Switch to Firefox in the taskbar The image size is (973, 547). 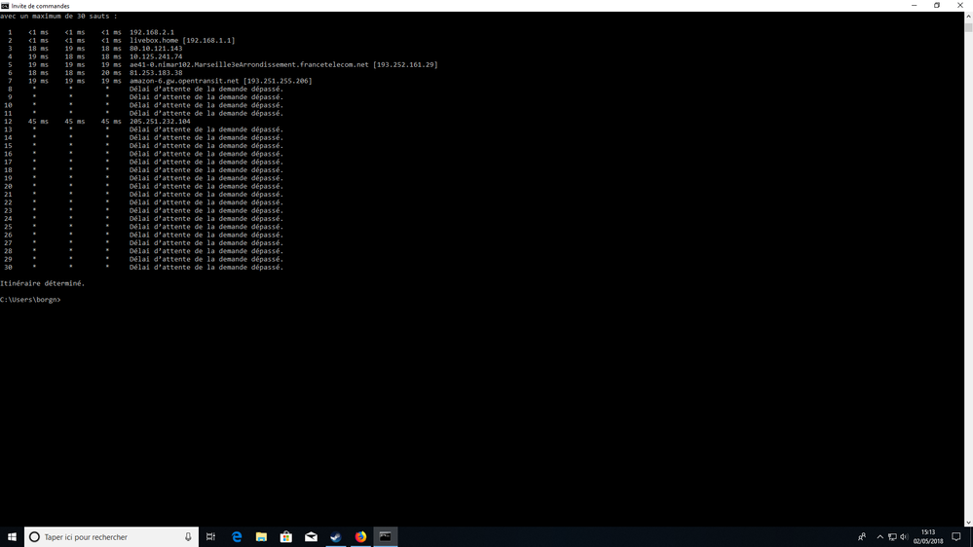point(360,537)
